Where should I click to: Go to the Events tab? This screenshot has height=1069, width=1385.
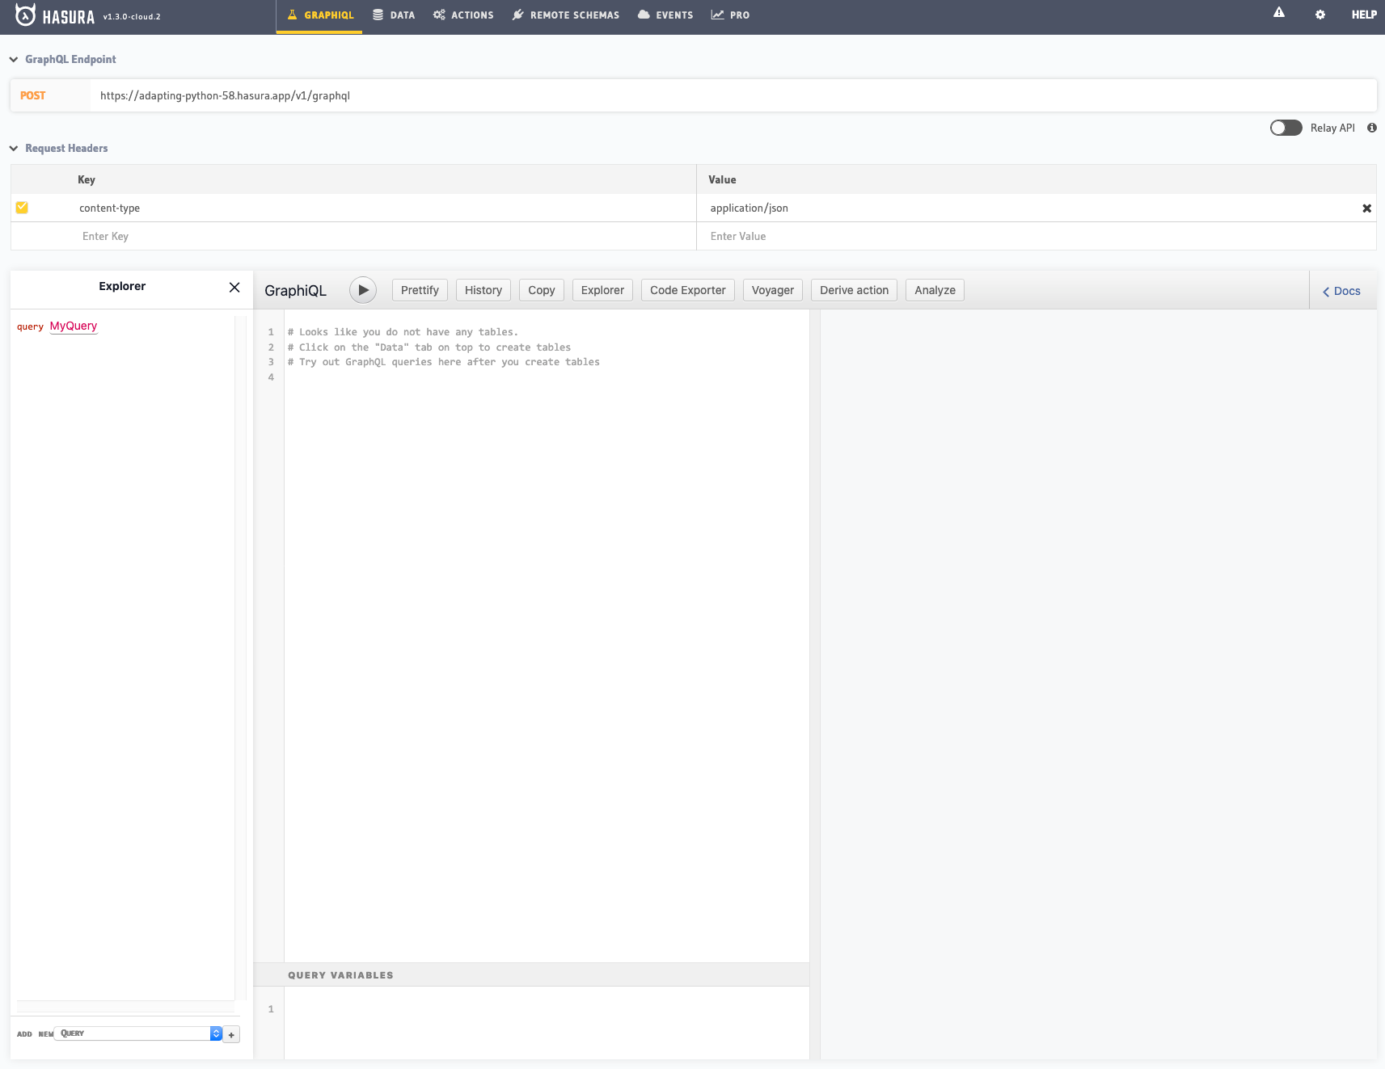(665, 15)
